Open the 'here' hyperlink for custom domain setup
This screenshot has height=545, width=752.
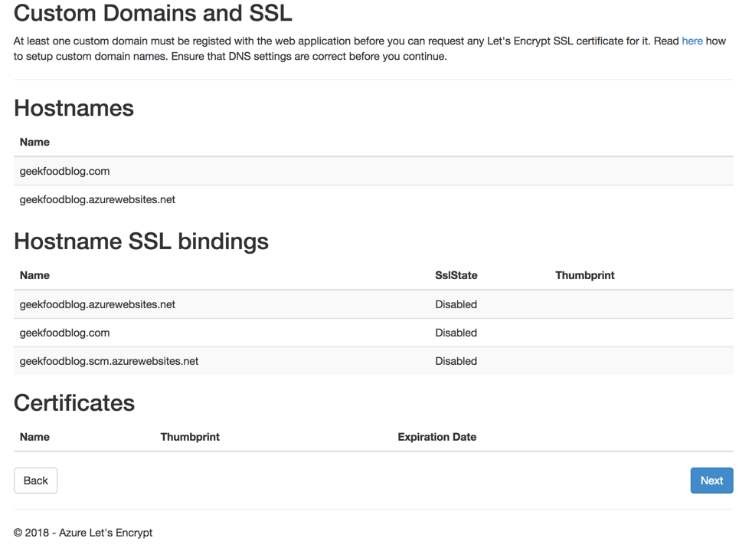click(692, 41)
